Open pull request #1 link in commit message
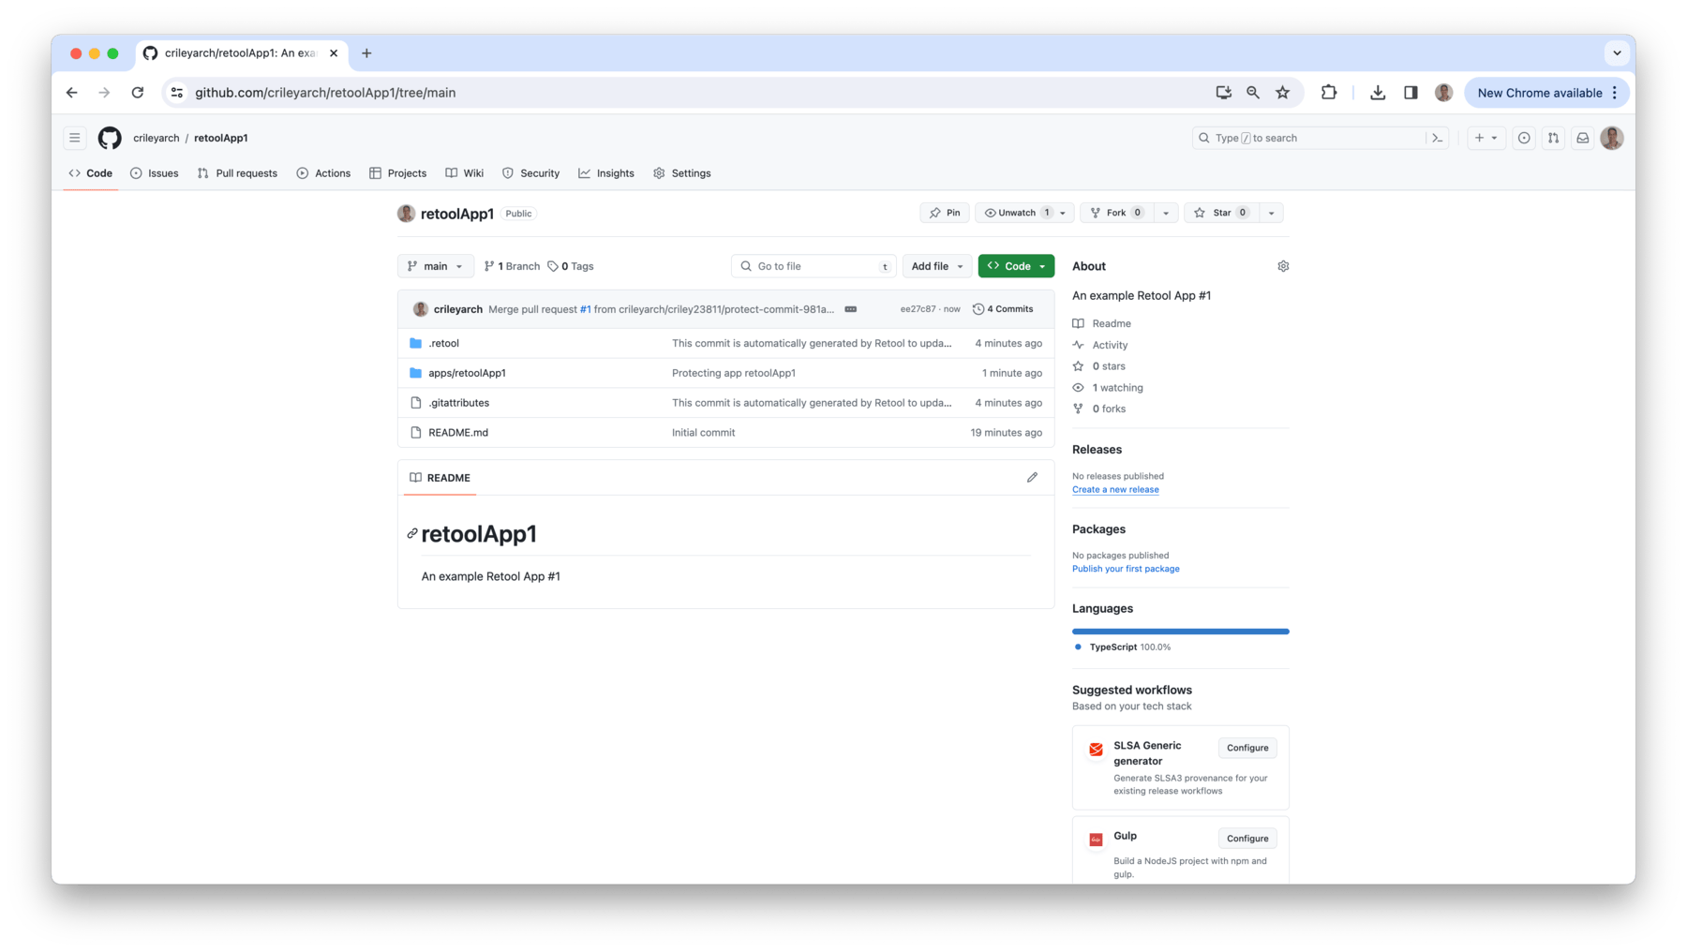 tap(585, 309)
